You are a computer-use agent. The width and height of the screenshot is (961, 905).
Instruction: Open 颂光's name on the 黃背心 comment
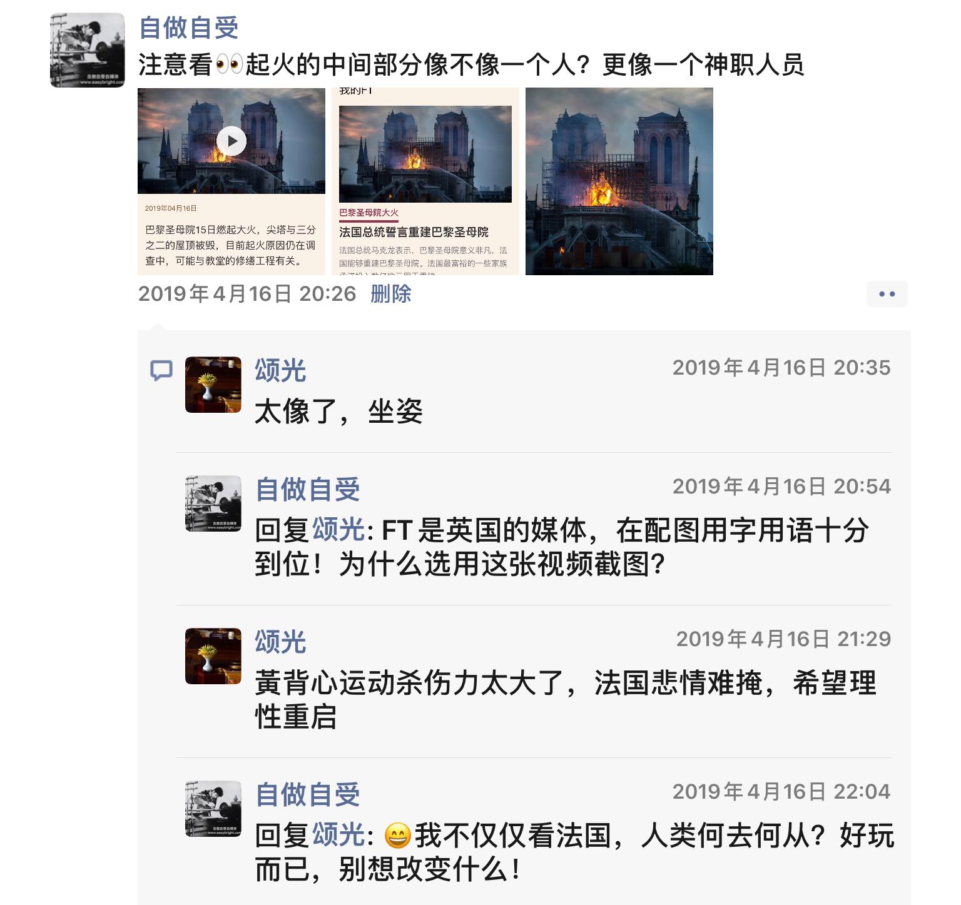280,642
